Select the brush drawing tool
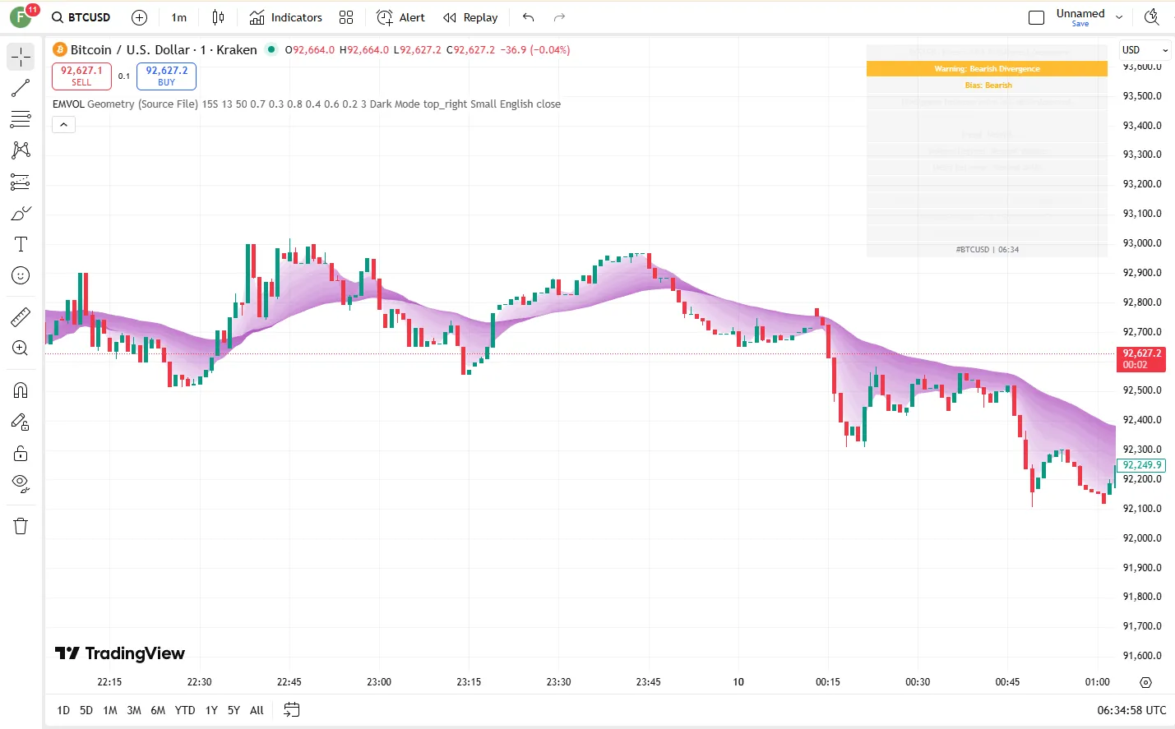This screenshot has width=1175, height=729. click(21, 214)
